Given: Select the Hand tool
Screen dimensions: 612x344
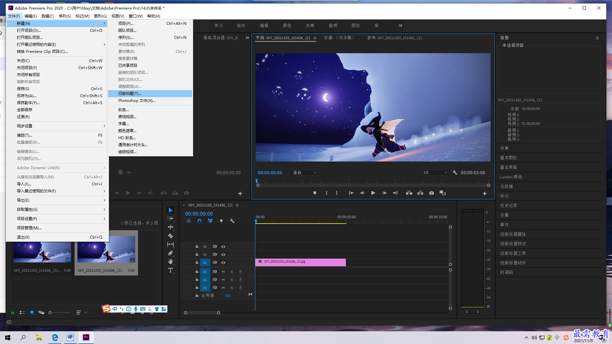Looking at the screenshot, I should 171,262.
